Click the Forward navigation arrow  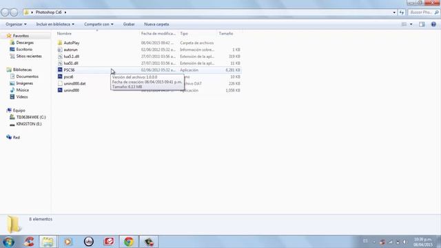pyautogui.click(x=14, y=12)
